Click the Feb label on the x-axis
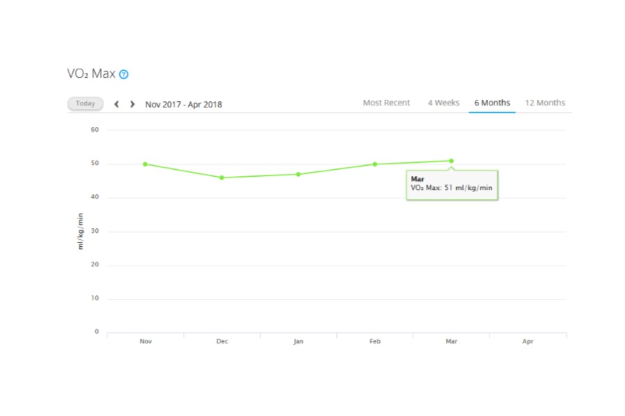 pyautogui.click(x=375, y=342)
